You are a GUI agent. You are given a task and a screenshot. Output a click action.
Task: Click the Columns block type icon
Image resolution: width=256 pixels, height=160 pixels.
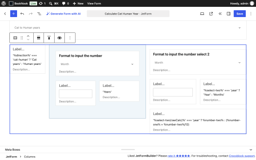click(15, 38)
